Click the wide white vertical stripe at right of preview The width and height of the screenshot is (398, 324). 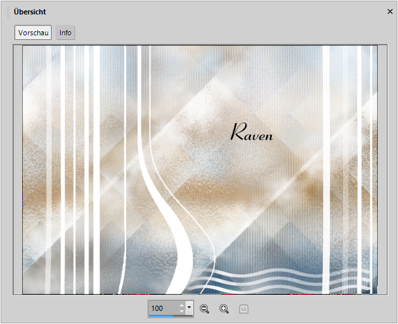pyautogui.click(x=326, y=170)
